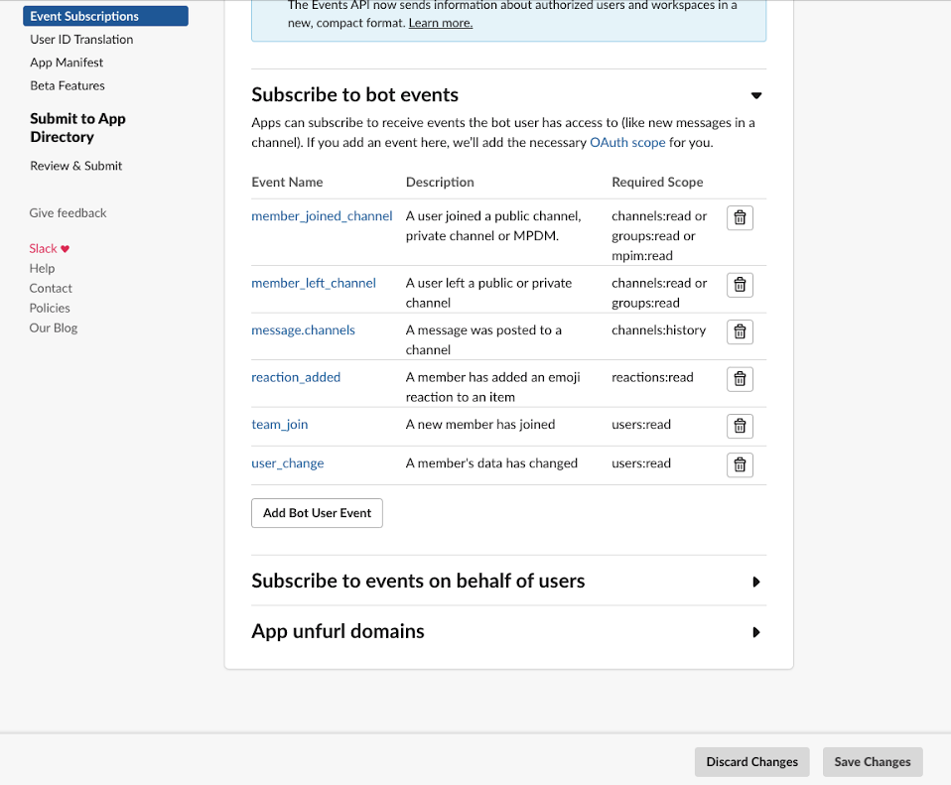This screenshot has height=785, width=951.
Task: Open team_join event link
Action: [x=280, y=425]
